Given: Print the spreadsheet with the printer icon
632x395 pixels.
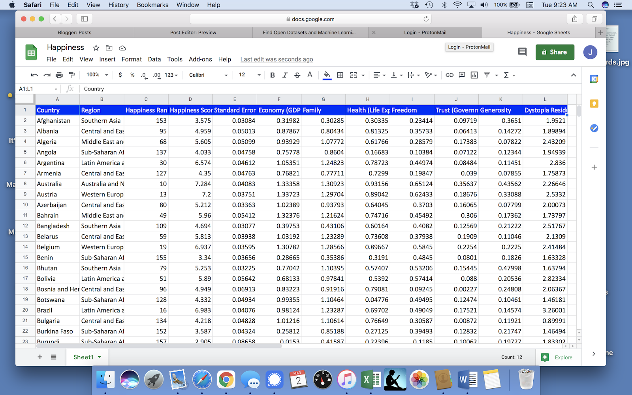Looking at the screenshot, I should (59, 75).
